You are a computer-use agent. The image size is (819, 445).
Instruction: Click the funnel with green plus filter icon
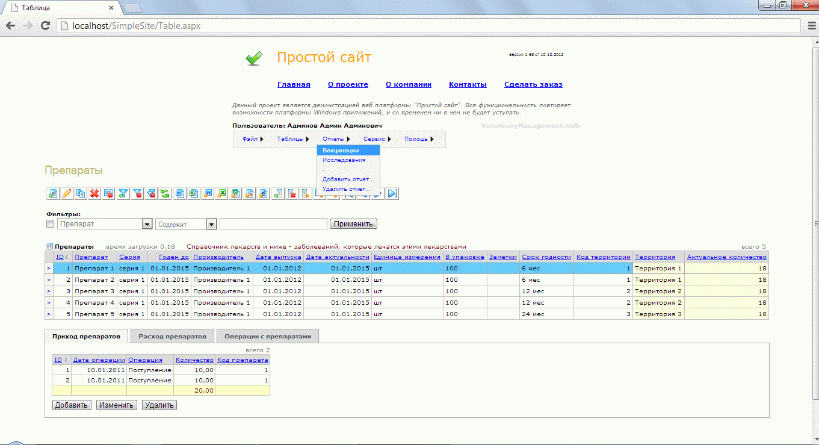click(123, 193)
